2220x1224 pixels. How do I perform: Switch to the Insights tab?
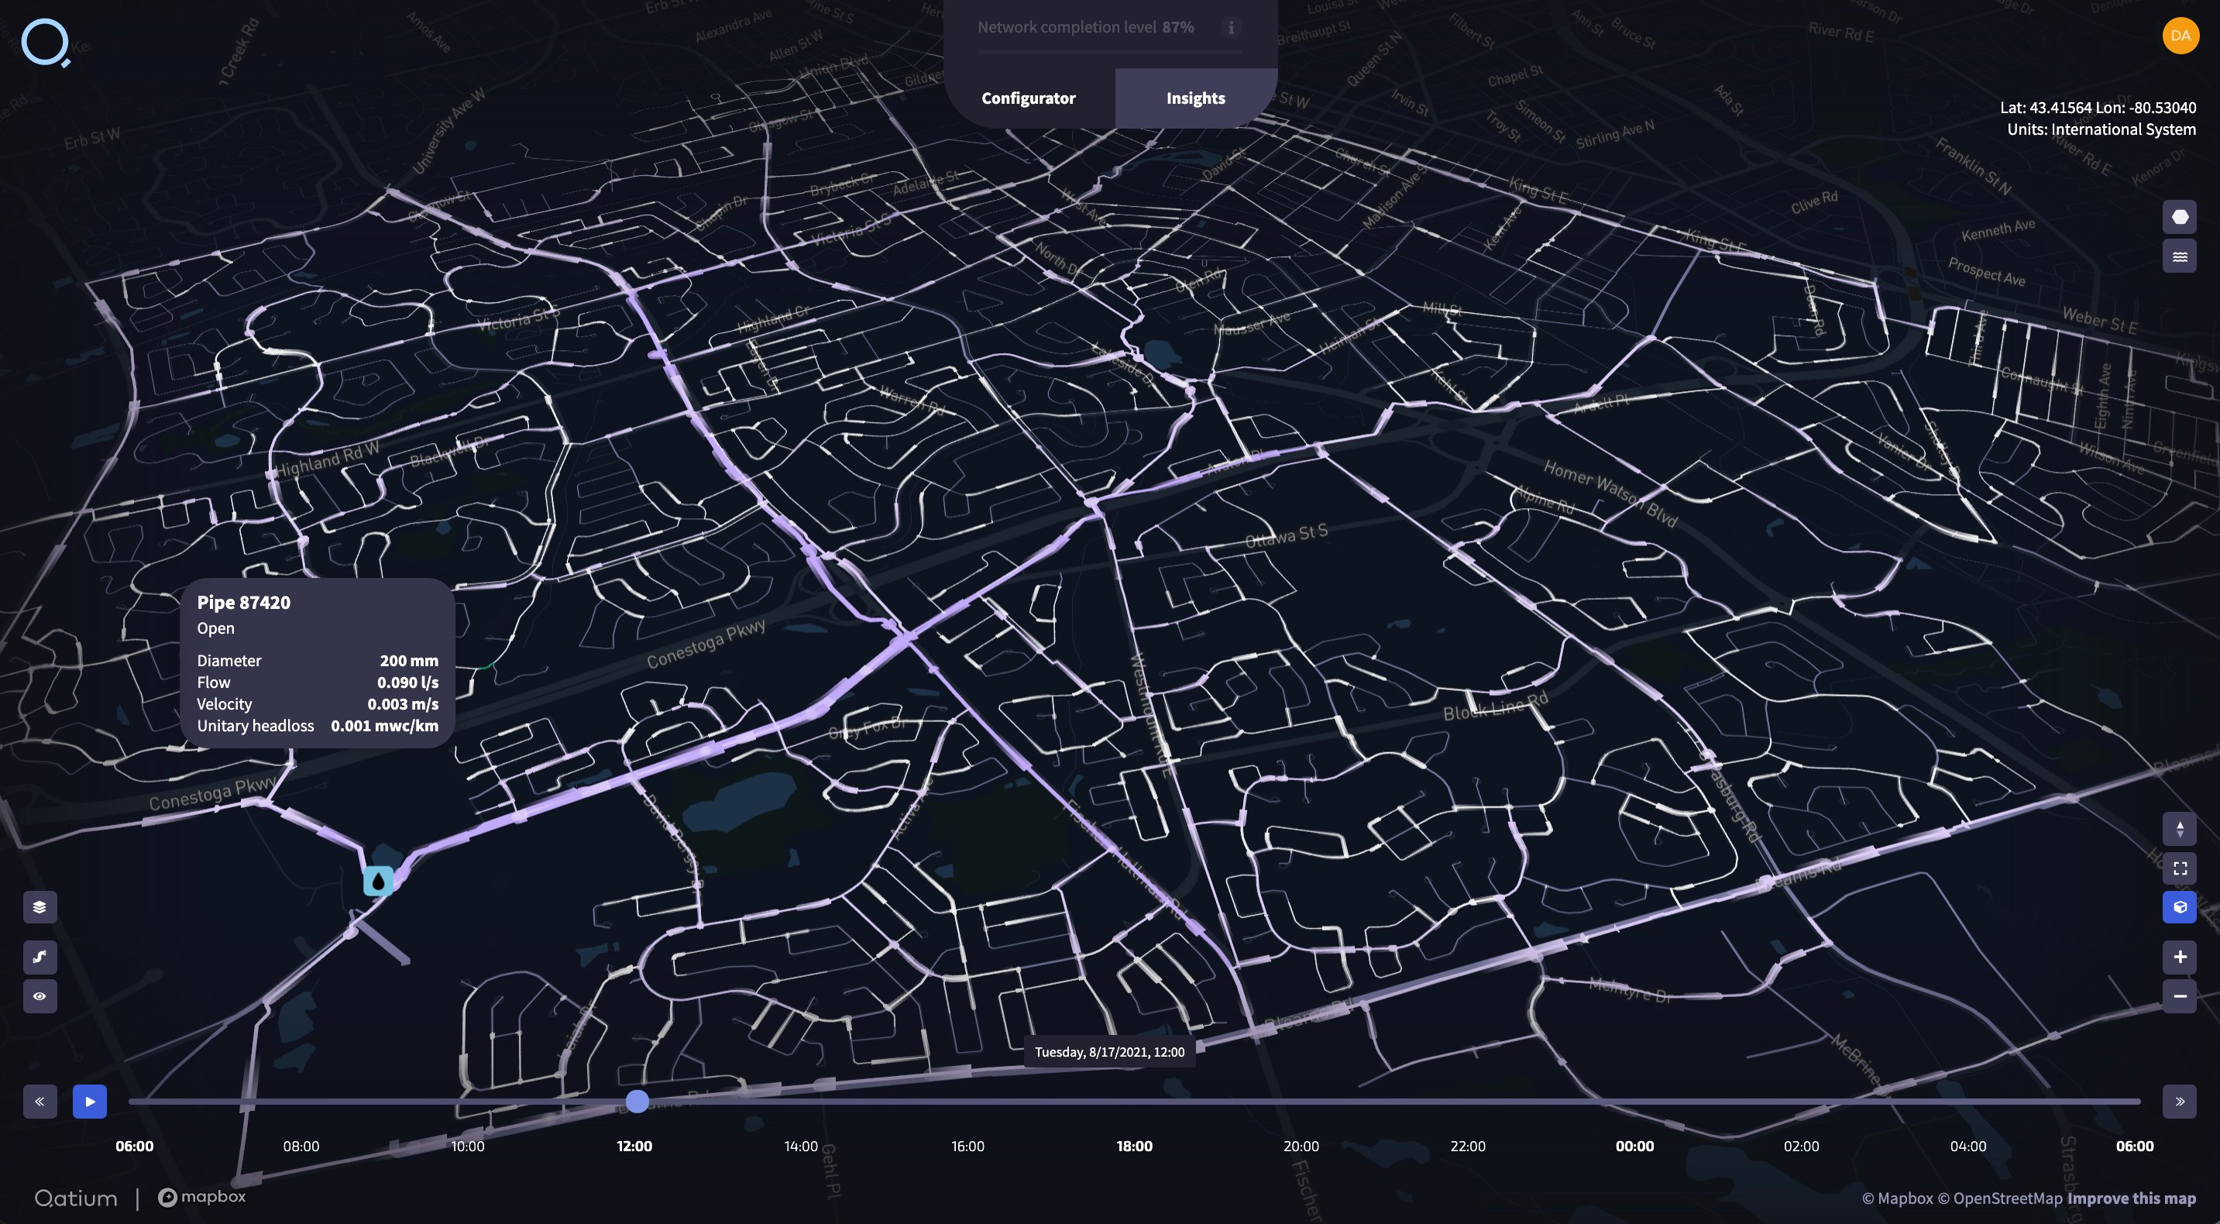click(x=1195, y=98)
